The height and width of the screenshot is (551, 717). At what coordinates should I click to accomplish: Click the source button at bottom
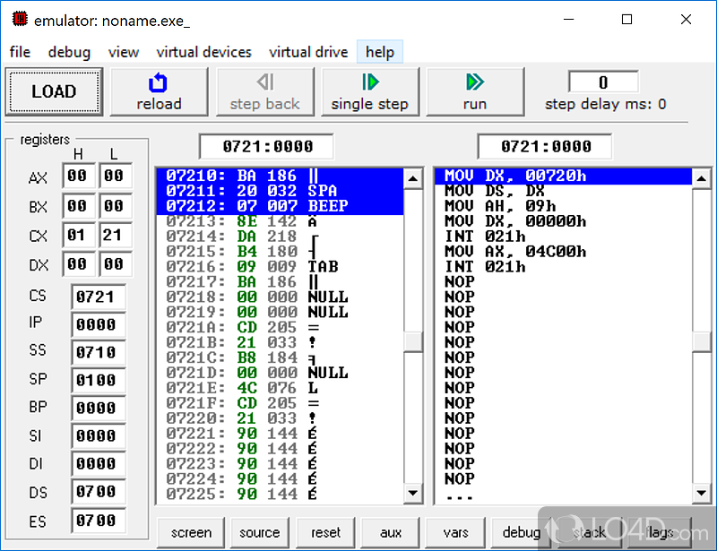[259, 532]
